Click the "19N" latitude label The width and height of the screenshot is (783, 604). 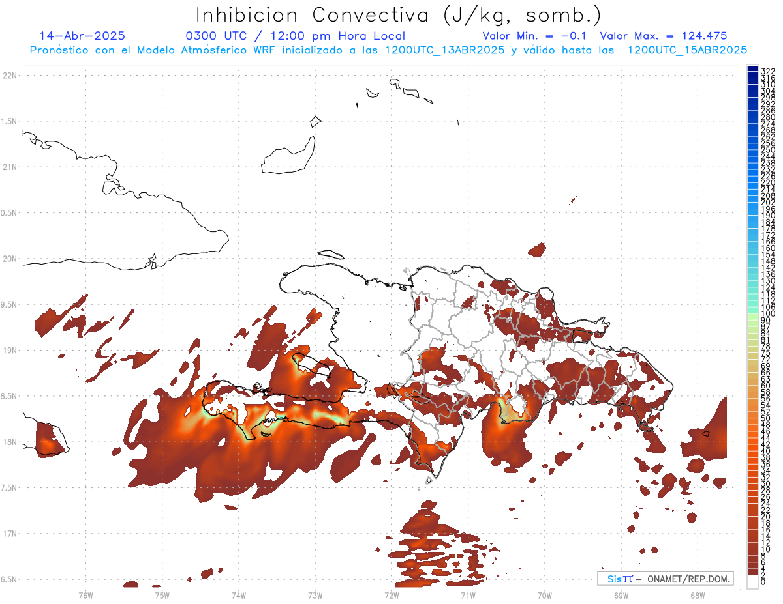(x=9, y=350)
